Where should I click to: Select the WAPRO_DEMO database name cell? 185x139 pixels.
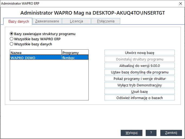coord(36,57)
